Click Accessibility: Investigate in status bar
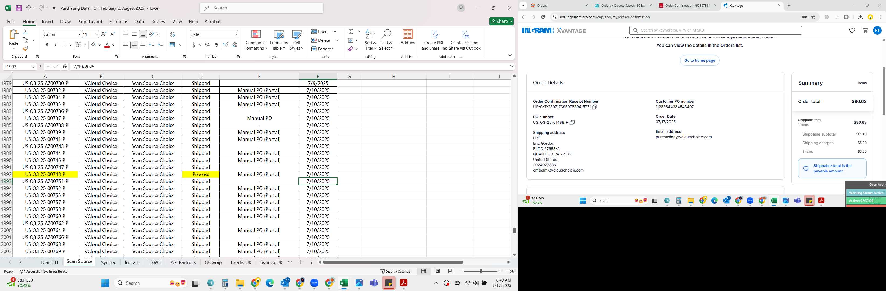This screenshot has height=291, width=886. [44, 271]
